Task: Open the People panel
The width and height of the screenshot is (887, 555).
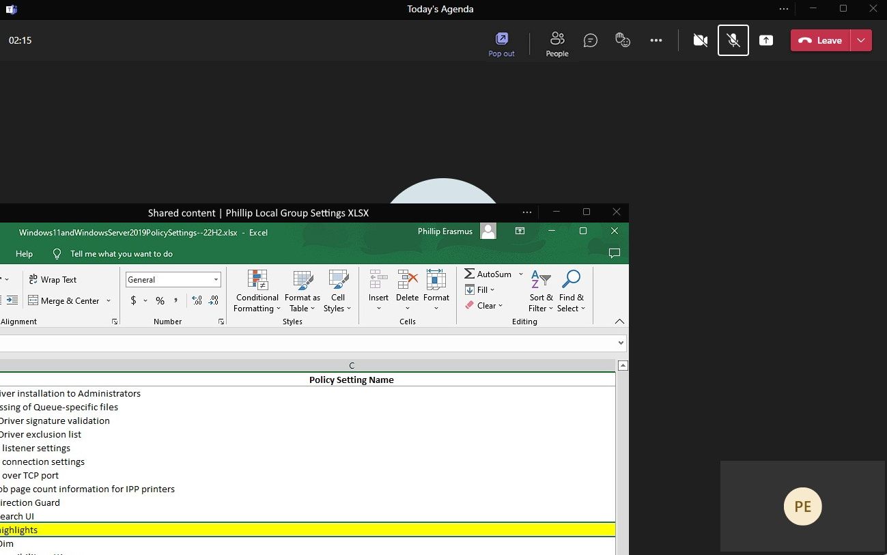Action: click(557, 44)
